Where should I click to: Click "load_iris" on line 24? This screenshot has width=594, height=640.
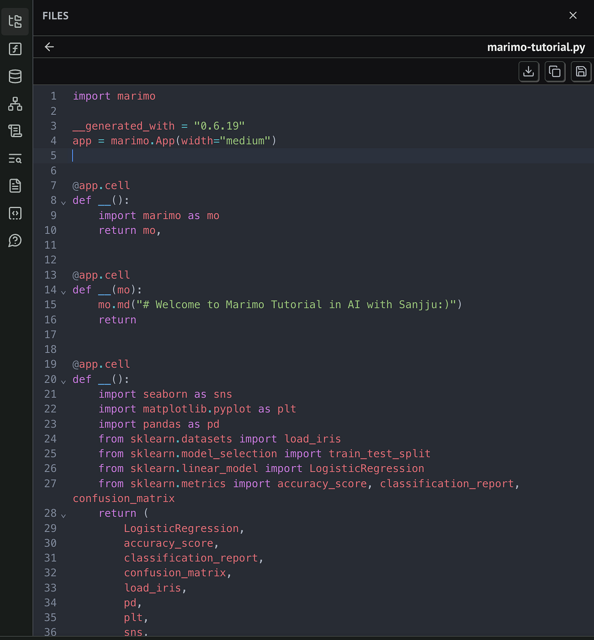tap(313, 439)
